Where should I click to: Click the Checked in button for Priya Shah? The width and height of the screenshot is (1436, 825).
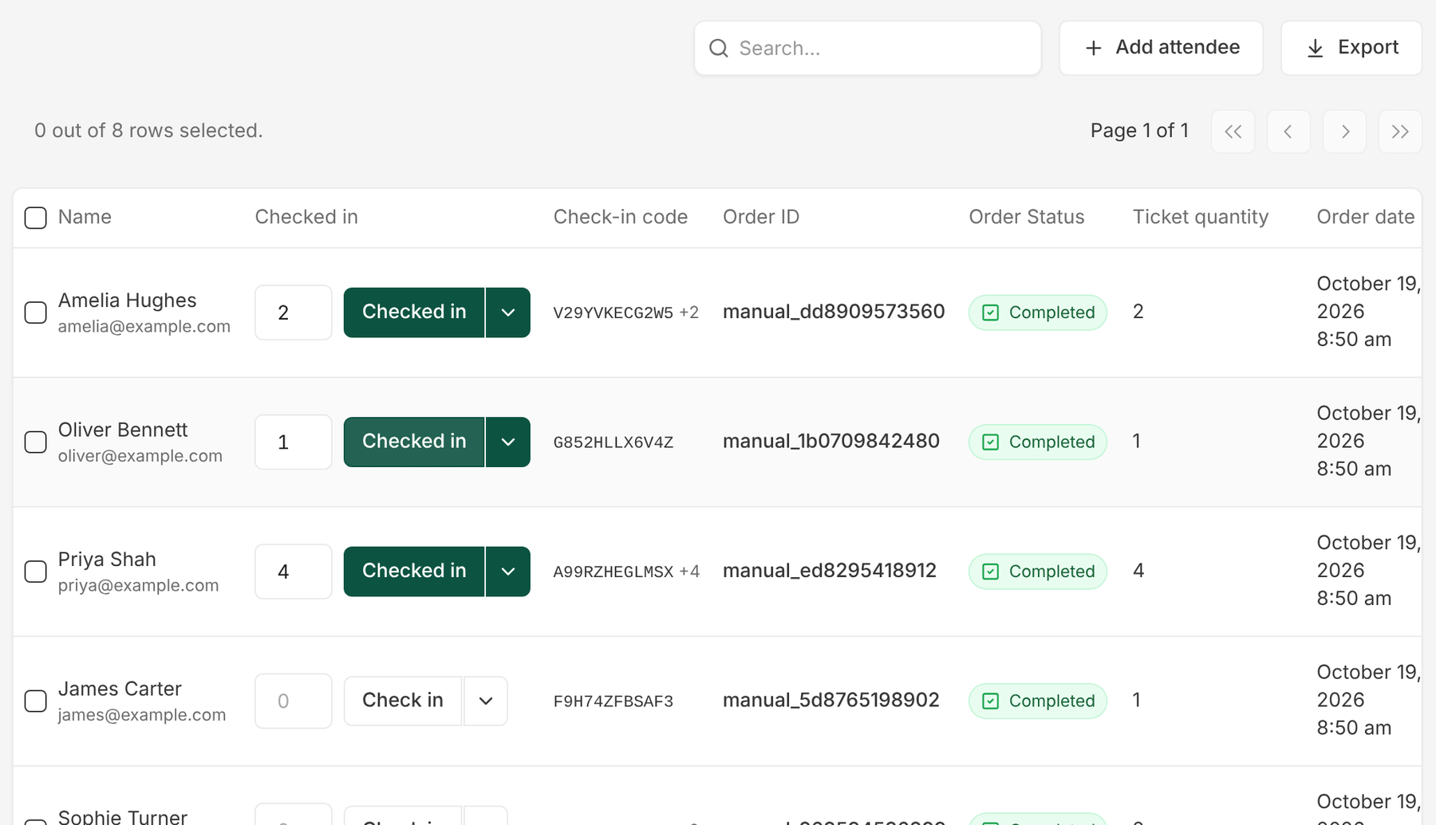[x=414, y=572]
